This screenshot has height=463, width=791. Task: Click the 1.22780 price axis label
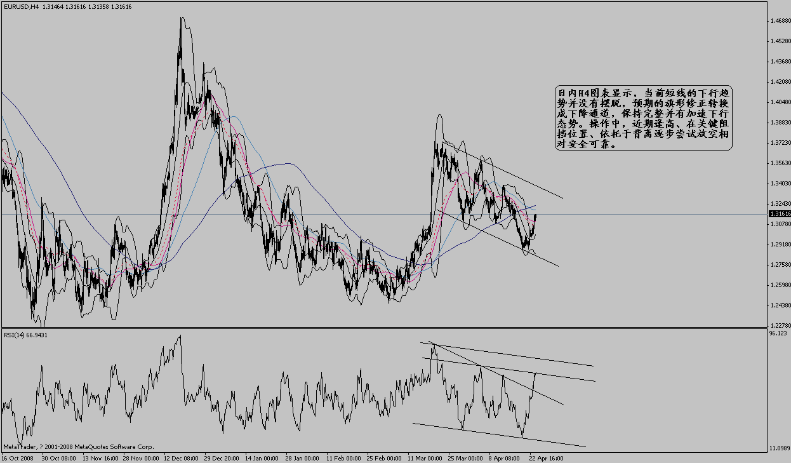[779, 325]
